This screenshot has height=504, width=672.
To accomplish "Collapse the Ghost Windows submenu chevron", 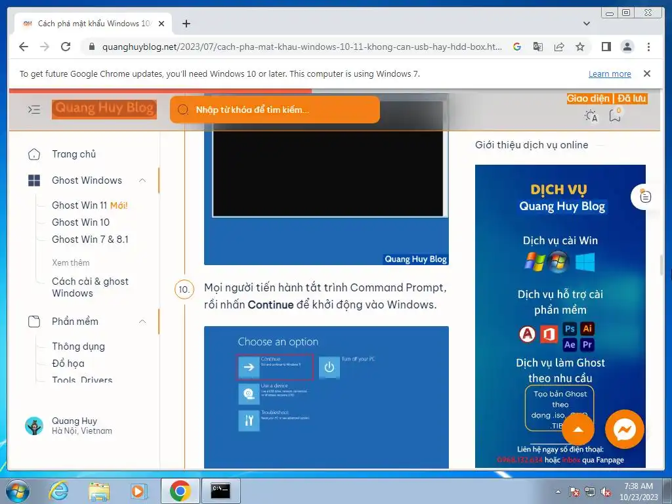I will point(142,180).
